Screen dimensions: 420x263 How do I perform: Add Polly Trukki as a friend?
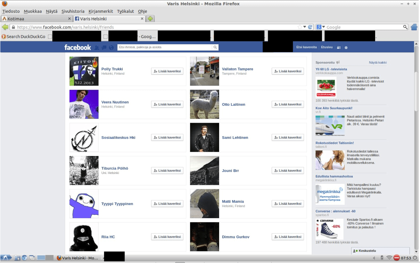point(167,71)
